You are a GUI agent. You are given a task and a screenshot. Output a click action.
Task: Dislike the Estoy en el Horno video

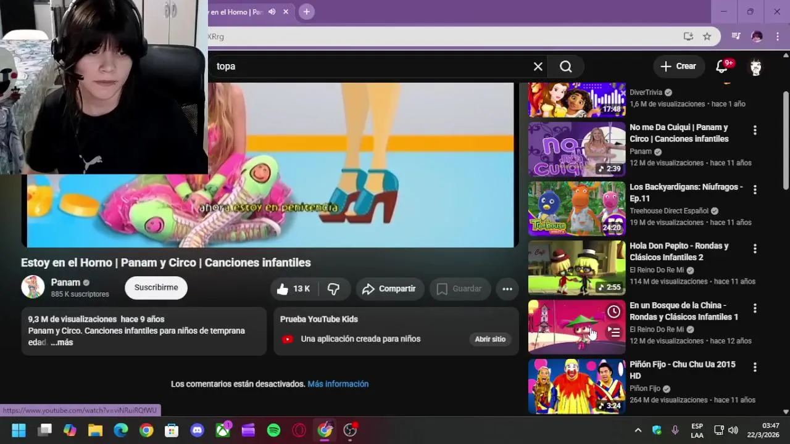pyautogui.click(x=334, y=289)
